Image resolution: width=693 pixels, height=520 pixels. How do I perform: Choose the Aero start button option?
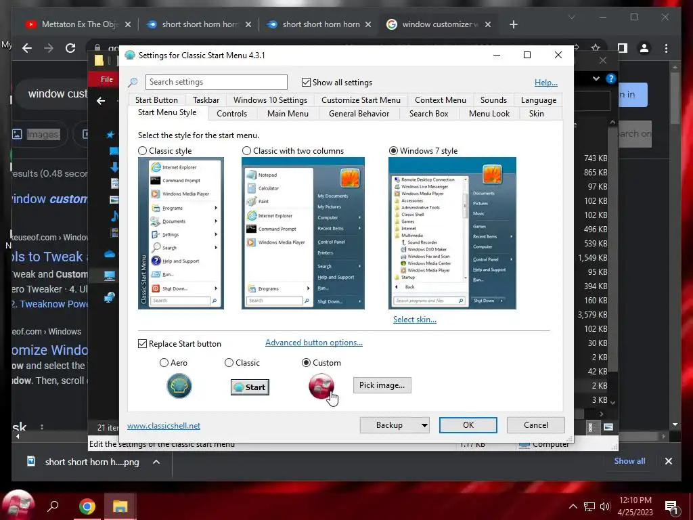pos(164,363)
